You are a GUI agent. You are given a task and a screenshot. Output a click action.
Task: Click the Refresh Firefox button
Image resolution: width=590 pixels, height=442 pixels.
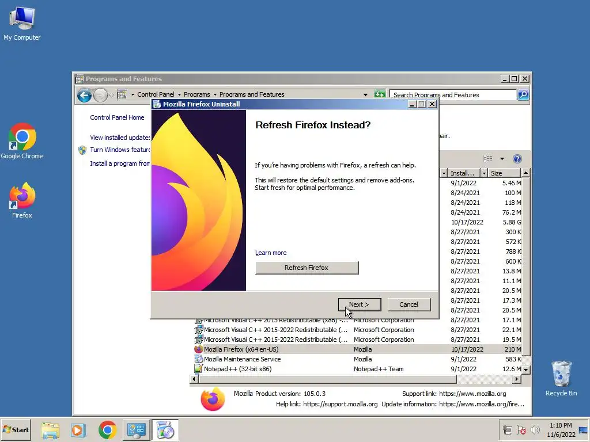(x=307, y=268)
